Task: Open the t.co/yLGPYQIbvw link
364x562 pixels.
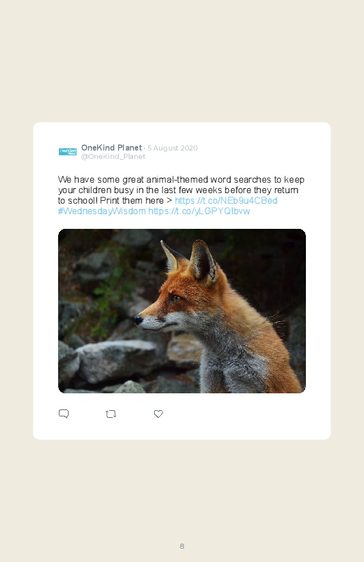Action: [x=199, y=211]
